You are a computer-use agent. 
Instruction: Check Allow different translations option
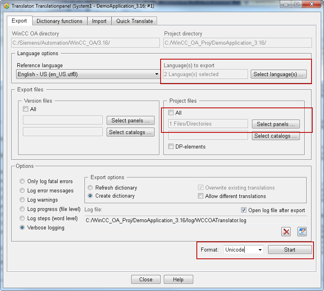pos(200,196)
